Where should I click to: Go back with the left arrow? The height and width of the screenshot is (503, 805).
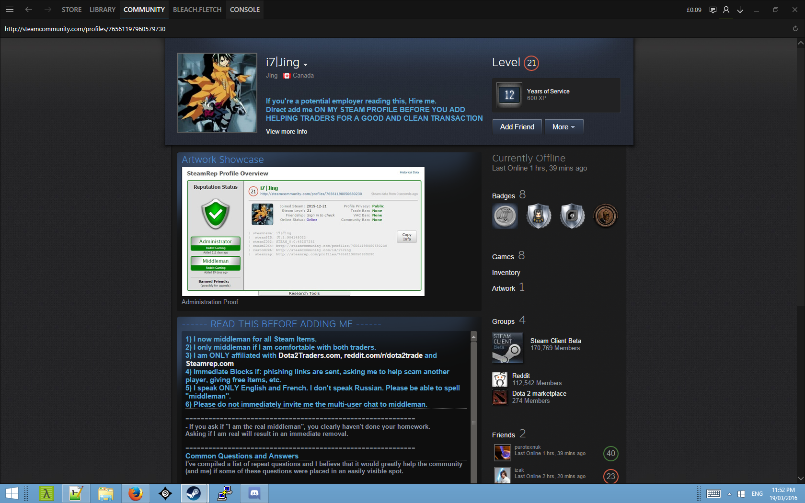pyautogui.click(x=29, y=10)
